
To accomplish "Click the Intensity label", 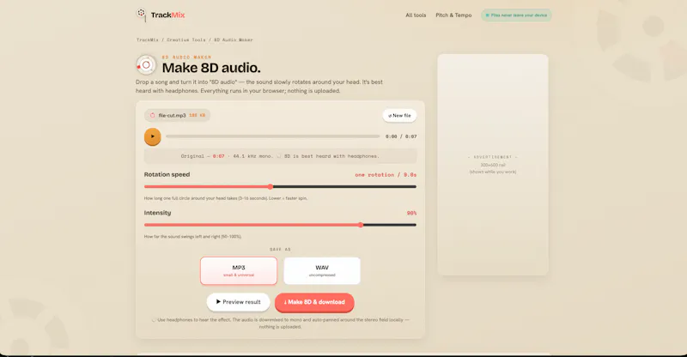I will coord(157,213).
